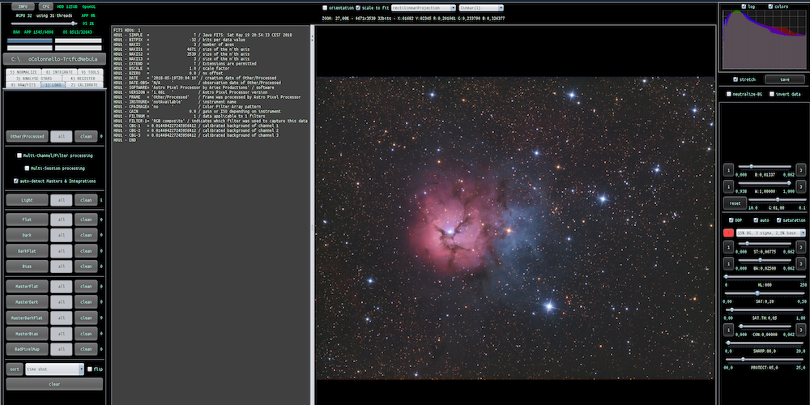Uncheck auto-detect Masters & Integrations
Screen dimensions: 810x405
[x=17, y=181]
